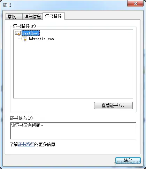Confirm with the 确定 button
The width and height of the screenshot is (146, 169).
pyautogui.click(x=128, y=161)
